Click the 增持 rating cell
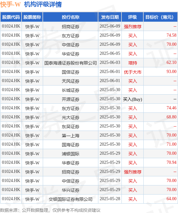Viewport: 178px width, 213px height. [132, 63]
